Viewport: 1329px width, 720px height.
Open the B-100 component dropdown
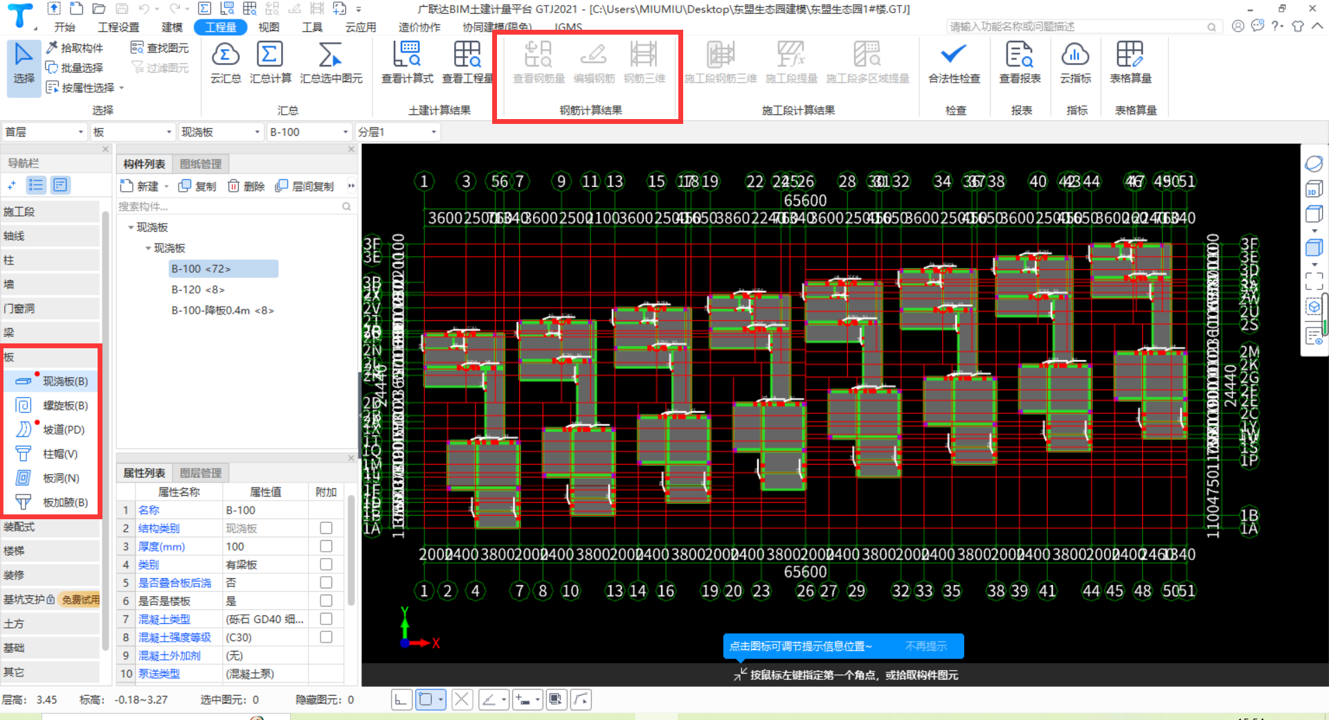tap(309, 132)
